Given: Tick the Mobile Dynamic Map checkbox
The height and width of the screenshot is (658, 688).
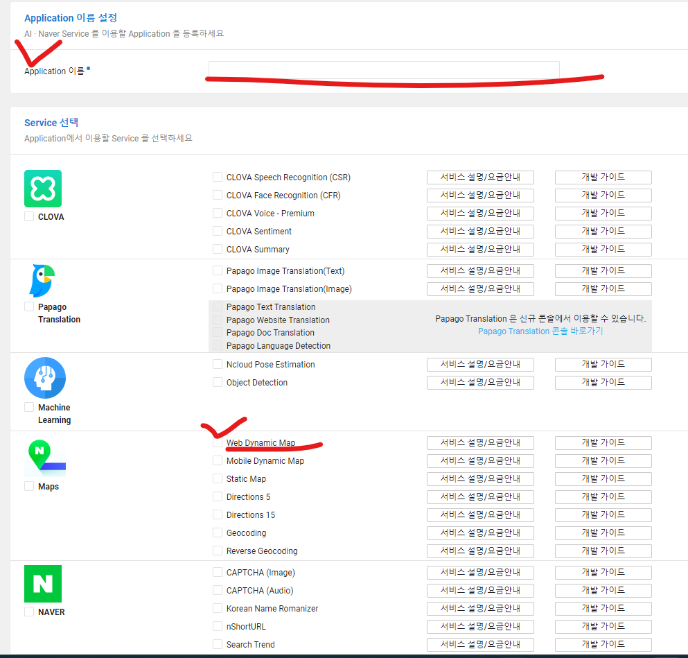Looking at the screenshot, I should 217,460.
